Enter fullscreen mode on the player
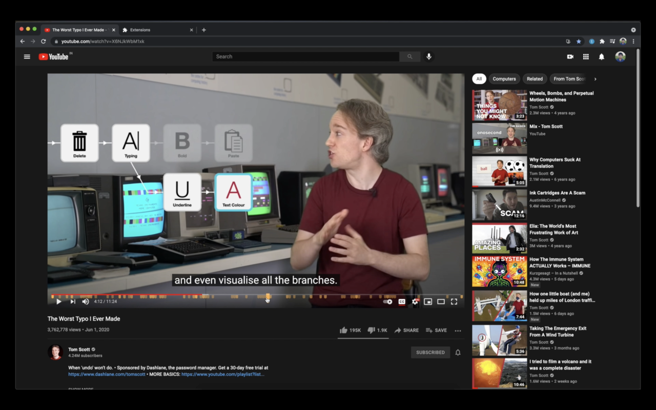656x410 pixels. point(454,302)
